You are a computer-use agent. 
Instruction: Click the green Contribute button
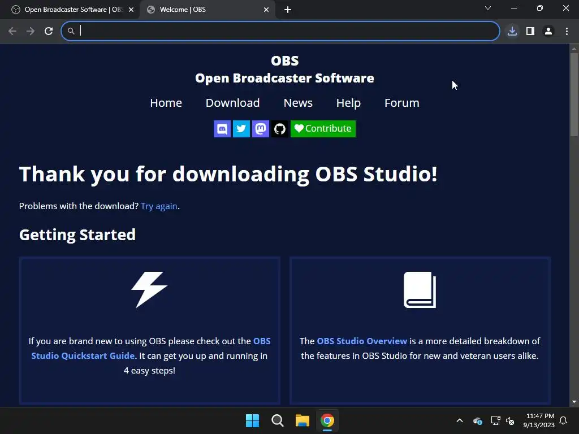click(x=323, y=129)
